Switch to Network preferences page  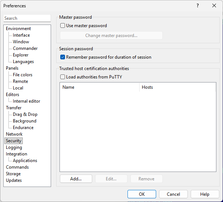14,134
